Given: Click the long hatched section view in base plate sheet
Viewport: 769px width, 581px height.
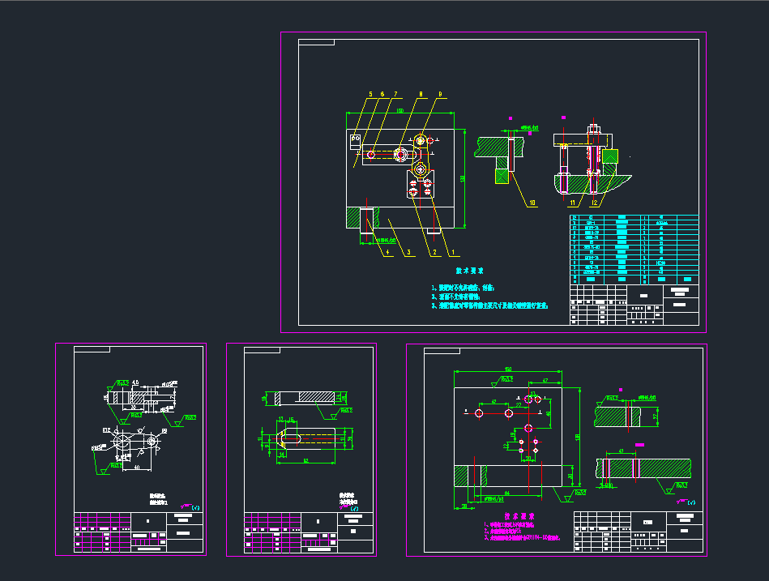Looking at the screenshot, I should pos(643,468).
